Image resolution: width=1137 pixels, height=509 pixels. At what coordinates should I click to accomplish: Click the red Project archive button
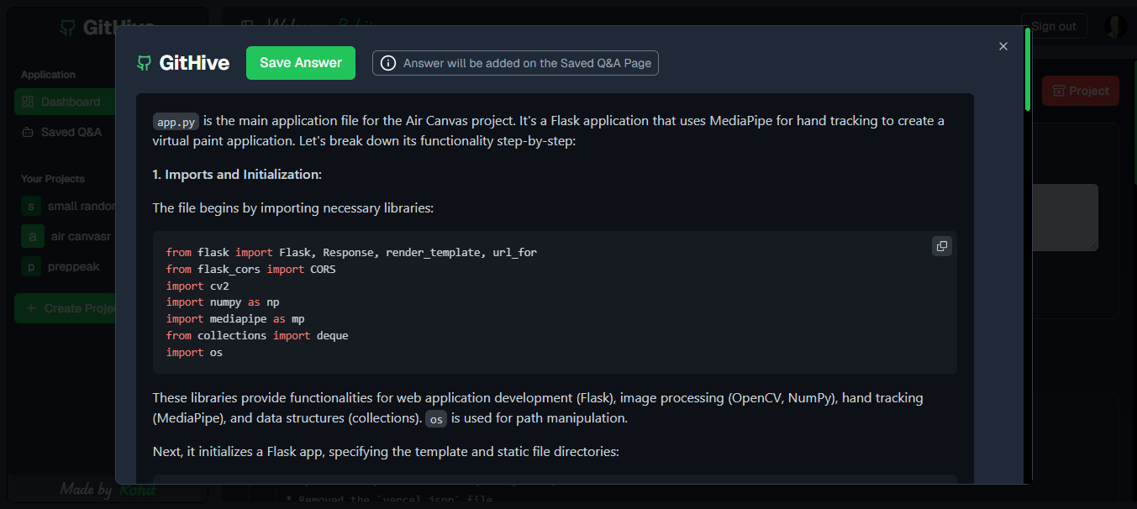(x=1081, y=91)
